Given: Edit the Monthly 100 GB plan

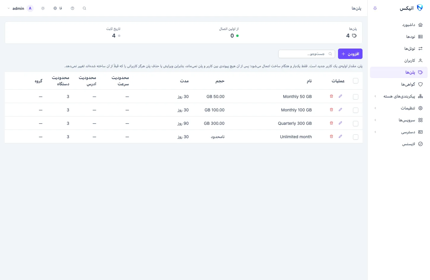Looking at the screenshot, I should (x=340, y=110).
